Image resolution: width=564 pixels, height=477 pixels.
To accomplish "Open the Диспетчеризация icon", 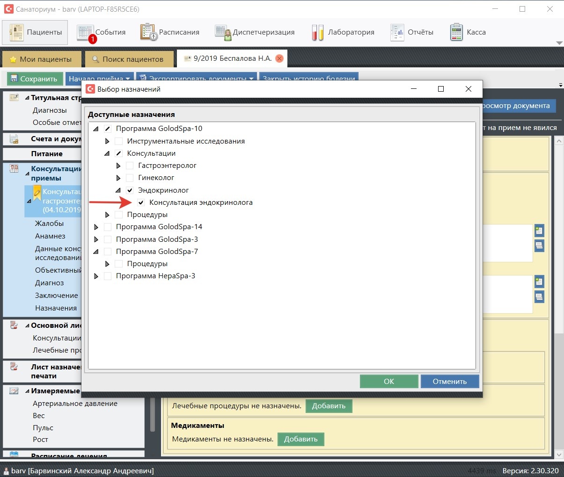I will click(223, 32).
